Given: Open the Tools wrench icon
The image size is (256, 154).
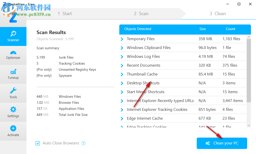Looking at the screenshot, I should click(x=13, y=90).
